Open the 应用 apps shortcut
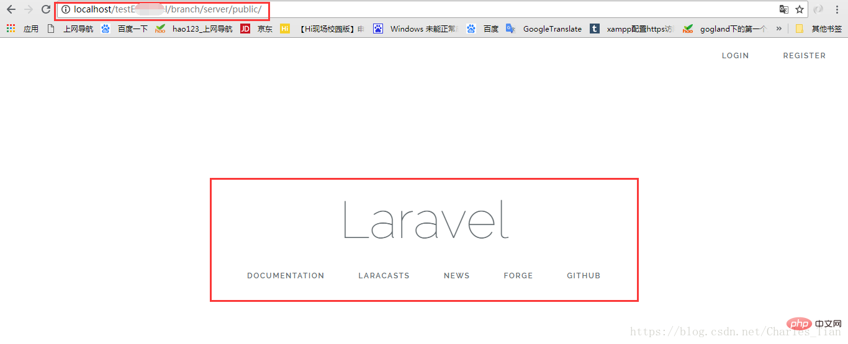 click(23, 29)
